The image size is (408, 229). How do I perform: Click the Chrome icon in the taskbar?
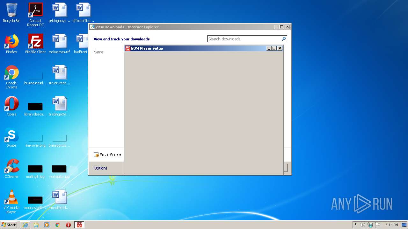point(58,225)
